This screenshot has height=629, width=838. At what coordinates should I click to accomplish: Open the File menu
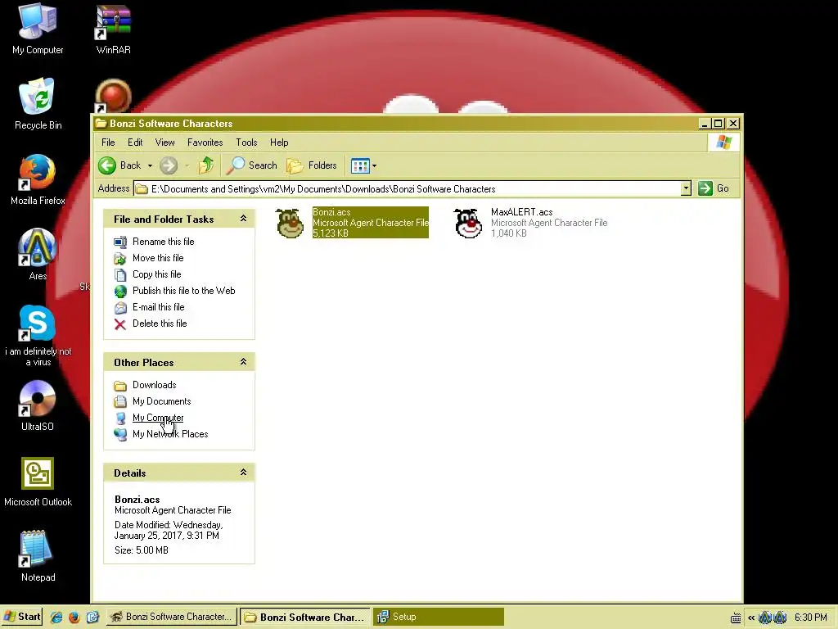108,143
